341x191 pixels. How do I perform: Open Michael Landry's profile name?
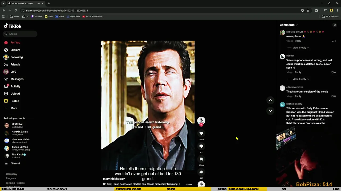(x=294, y=104)
